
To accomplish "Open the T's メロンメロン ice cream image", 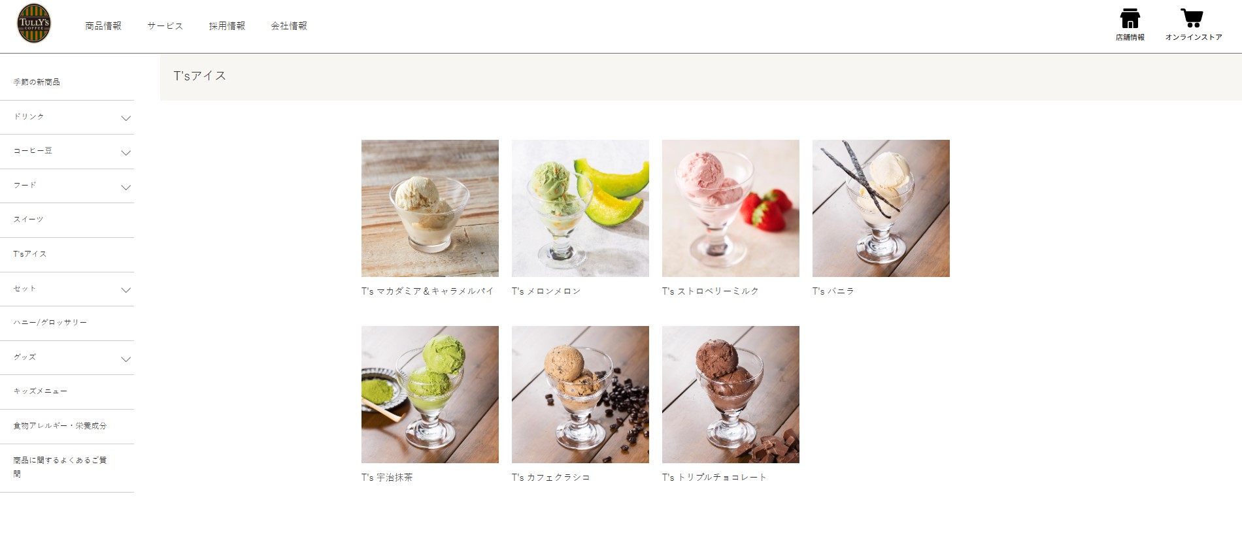I will pyautogui.click(x=580, y=208).
